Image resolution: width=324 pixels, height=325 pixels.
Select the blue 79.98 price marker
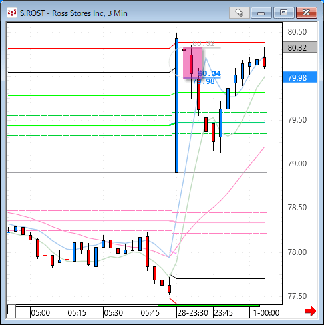point(300,77)
